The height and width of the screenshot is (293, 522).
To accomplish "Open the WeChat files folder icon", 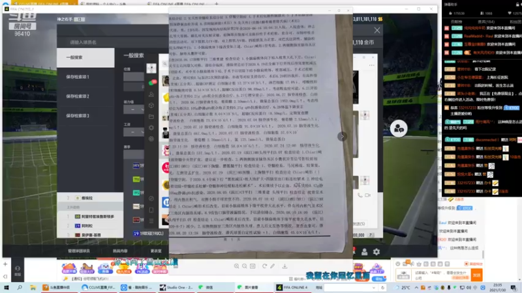I will pyautogui.click(x=151, y=117).
